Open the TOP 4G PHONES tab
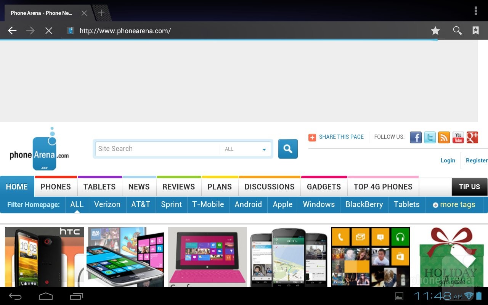 (x=383, y=187)
